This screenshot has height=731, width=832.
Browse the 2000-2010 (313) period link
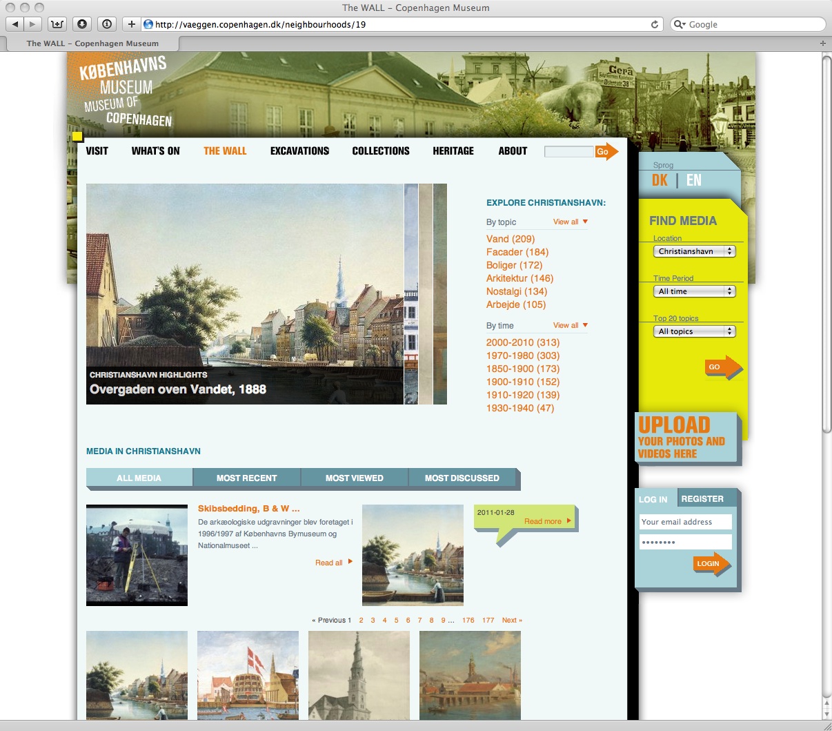(523, 342)
